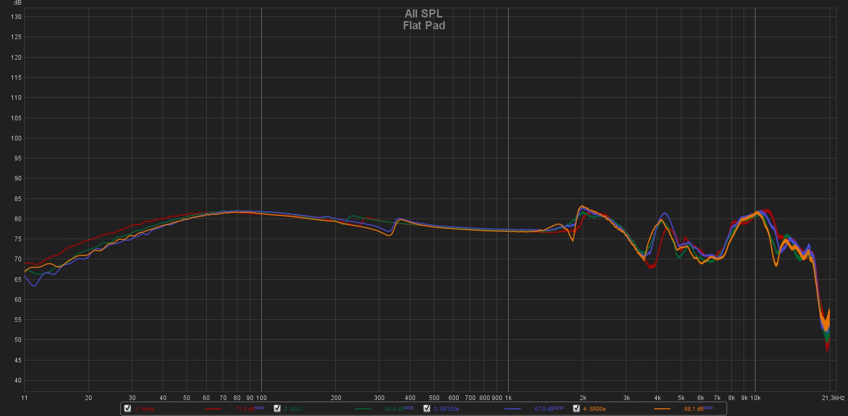Click the orange SR80e line color sample
Screen dimensions: 848x416
coord(662,409)
